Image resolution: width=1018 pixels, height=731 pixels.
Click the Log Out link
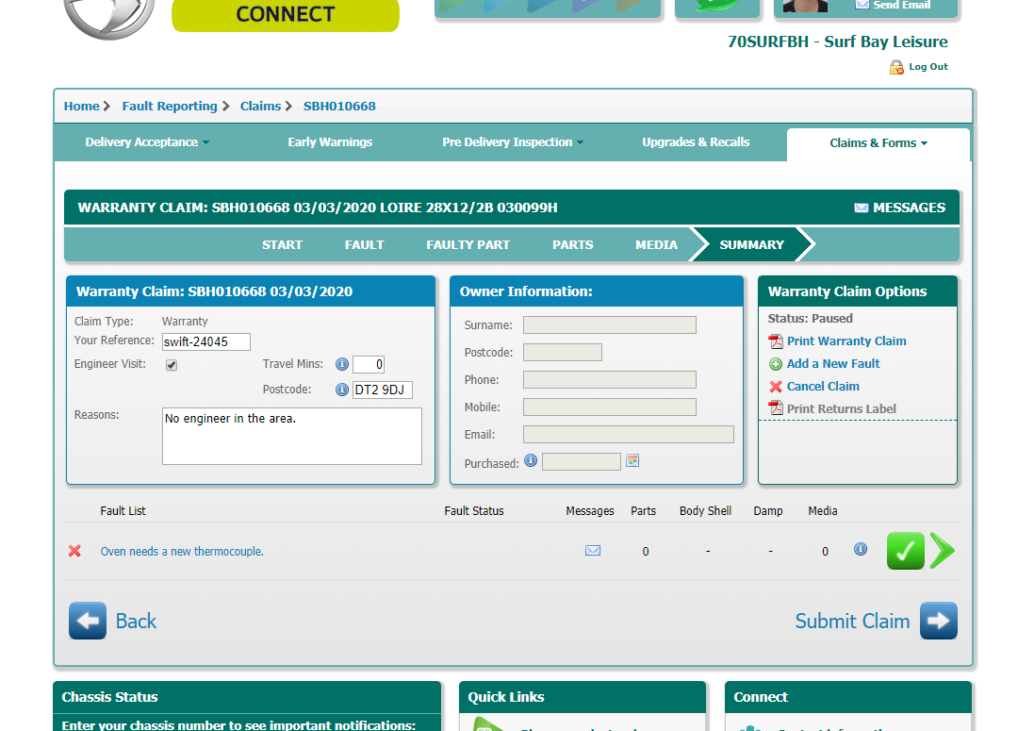[x=928, y=66]
